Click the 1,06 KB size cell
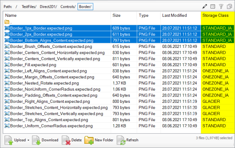This screenshot has width=235, height=148. coord(119,89)
